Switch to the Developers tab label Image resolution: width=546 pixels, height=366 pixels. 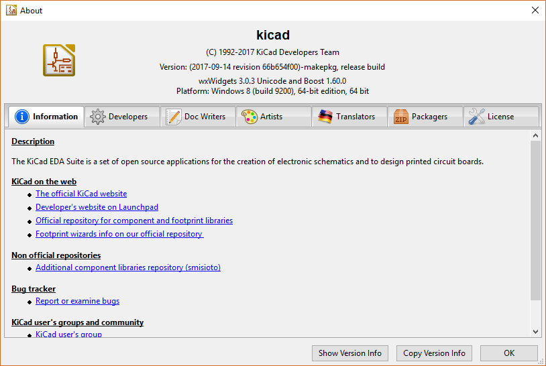[x=128, y=117]
